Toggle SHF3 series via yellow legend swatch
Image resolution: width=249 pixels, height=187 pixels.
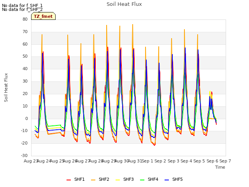[117, 180]
